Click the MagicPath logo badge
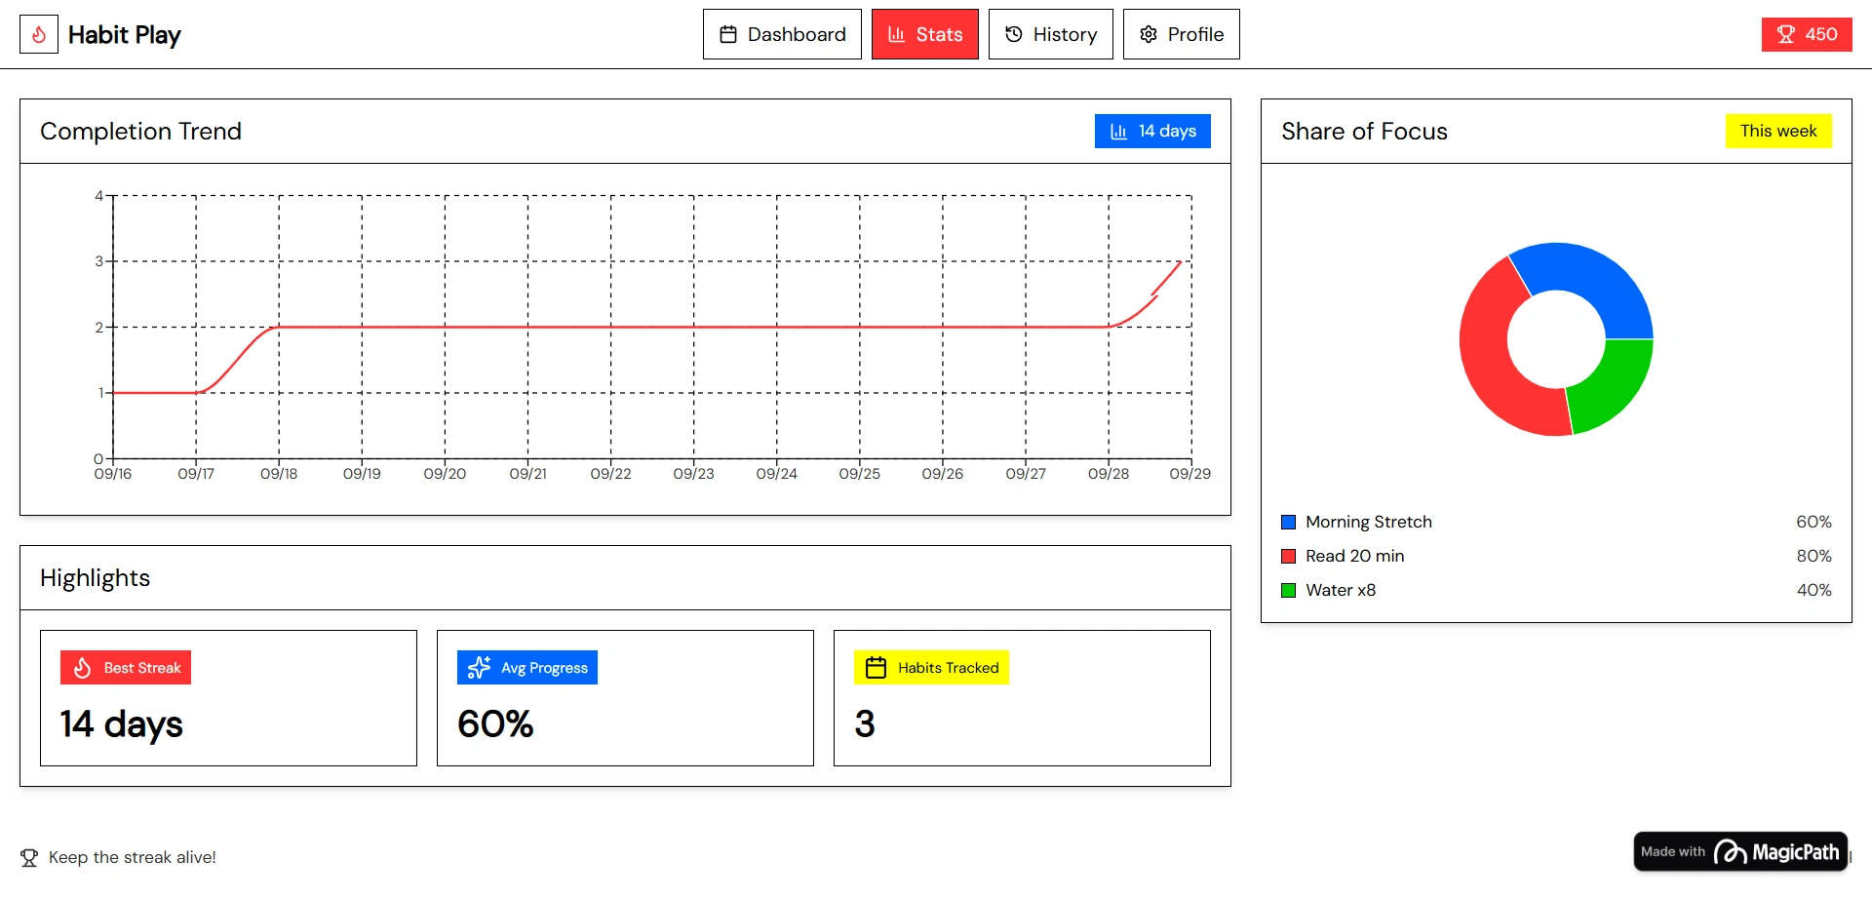The image size is (1872, 899). [1740, 852]
